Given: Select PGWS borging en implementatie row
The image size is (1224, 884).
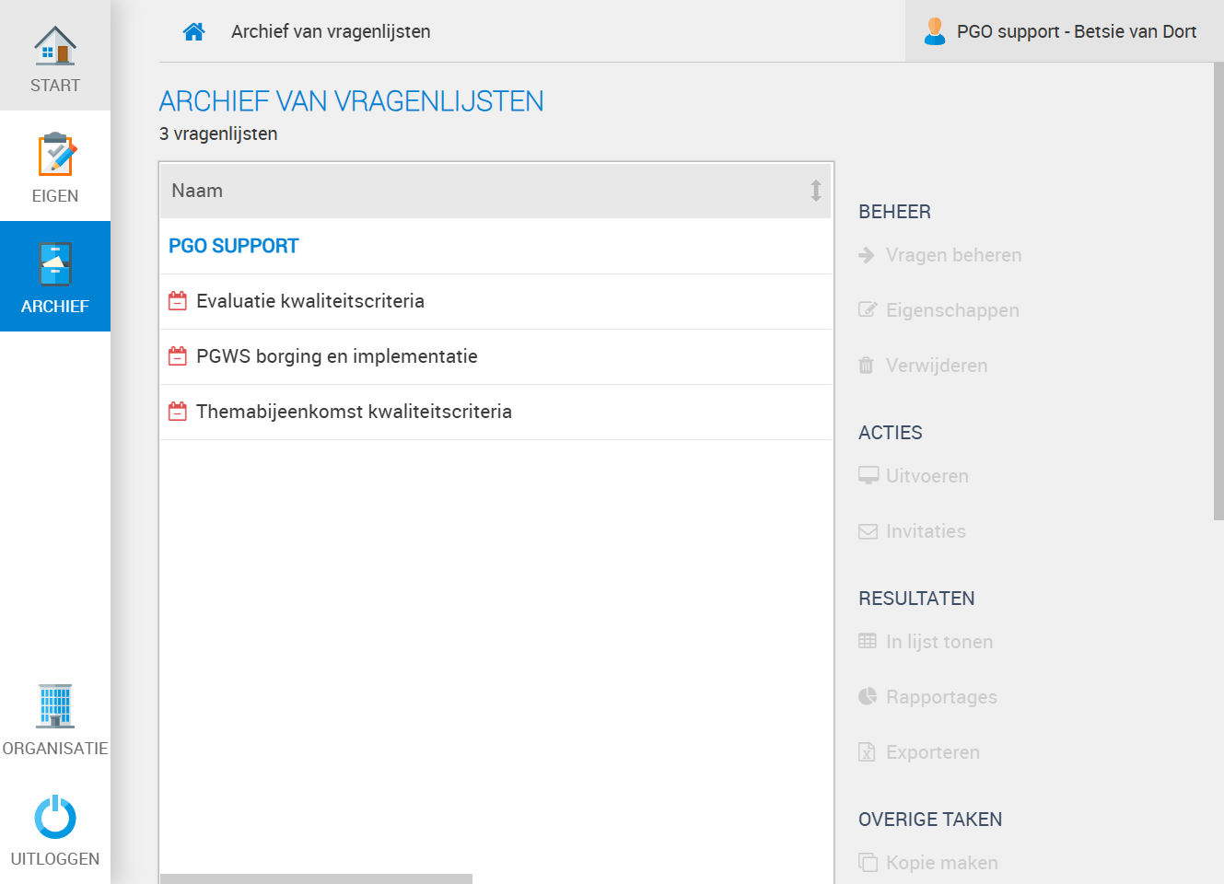Looking at the screenshot, I should (496, 356).
